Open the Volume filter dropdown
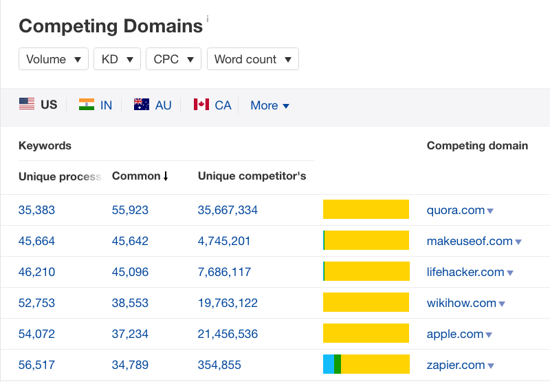Image resolution: width=550 pixels, height=382 pixels. click(x=54, y=59)
